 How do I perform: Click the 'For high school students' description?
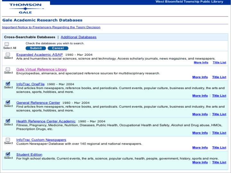[117, 159]
